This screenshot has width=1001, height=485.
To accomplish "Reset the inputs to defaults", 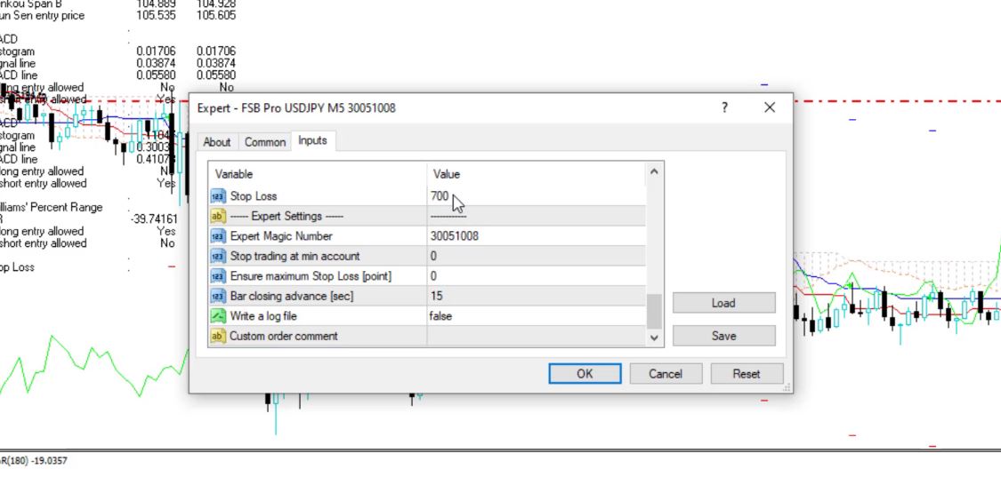I will (746, 374).
